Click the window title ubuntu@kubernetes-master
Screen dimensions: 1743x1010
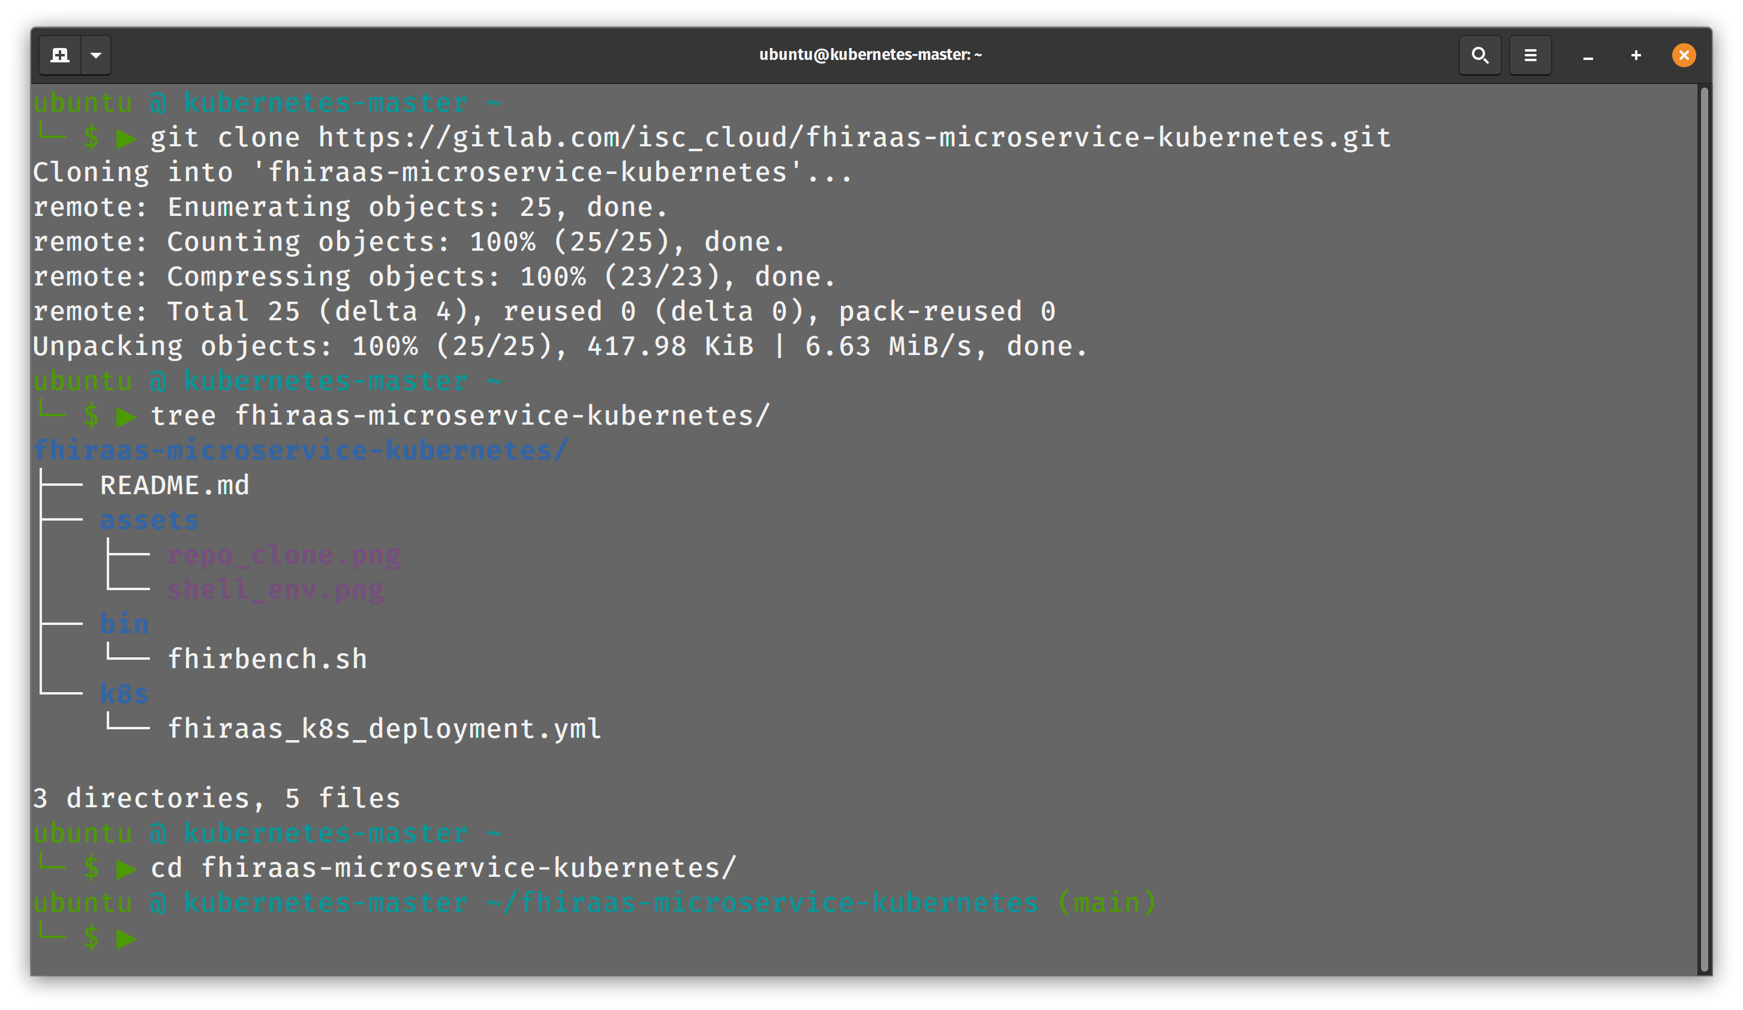click(870, 55)
